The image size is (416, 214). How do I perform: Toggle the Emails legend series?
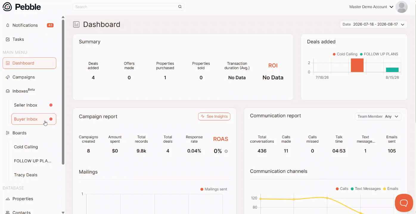(390, 189)
